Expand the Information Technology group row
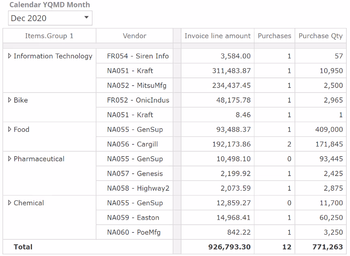Viewport: 350px width, 256px height. pyautogui.click(x=10, y=56)
